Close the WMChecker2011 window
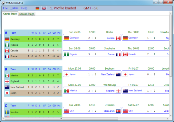The image size is (174, 122). pyautogui.click(x=168, y=2)
